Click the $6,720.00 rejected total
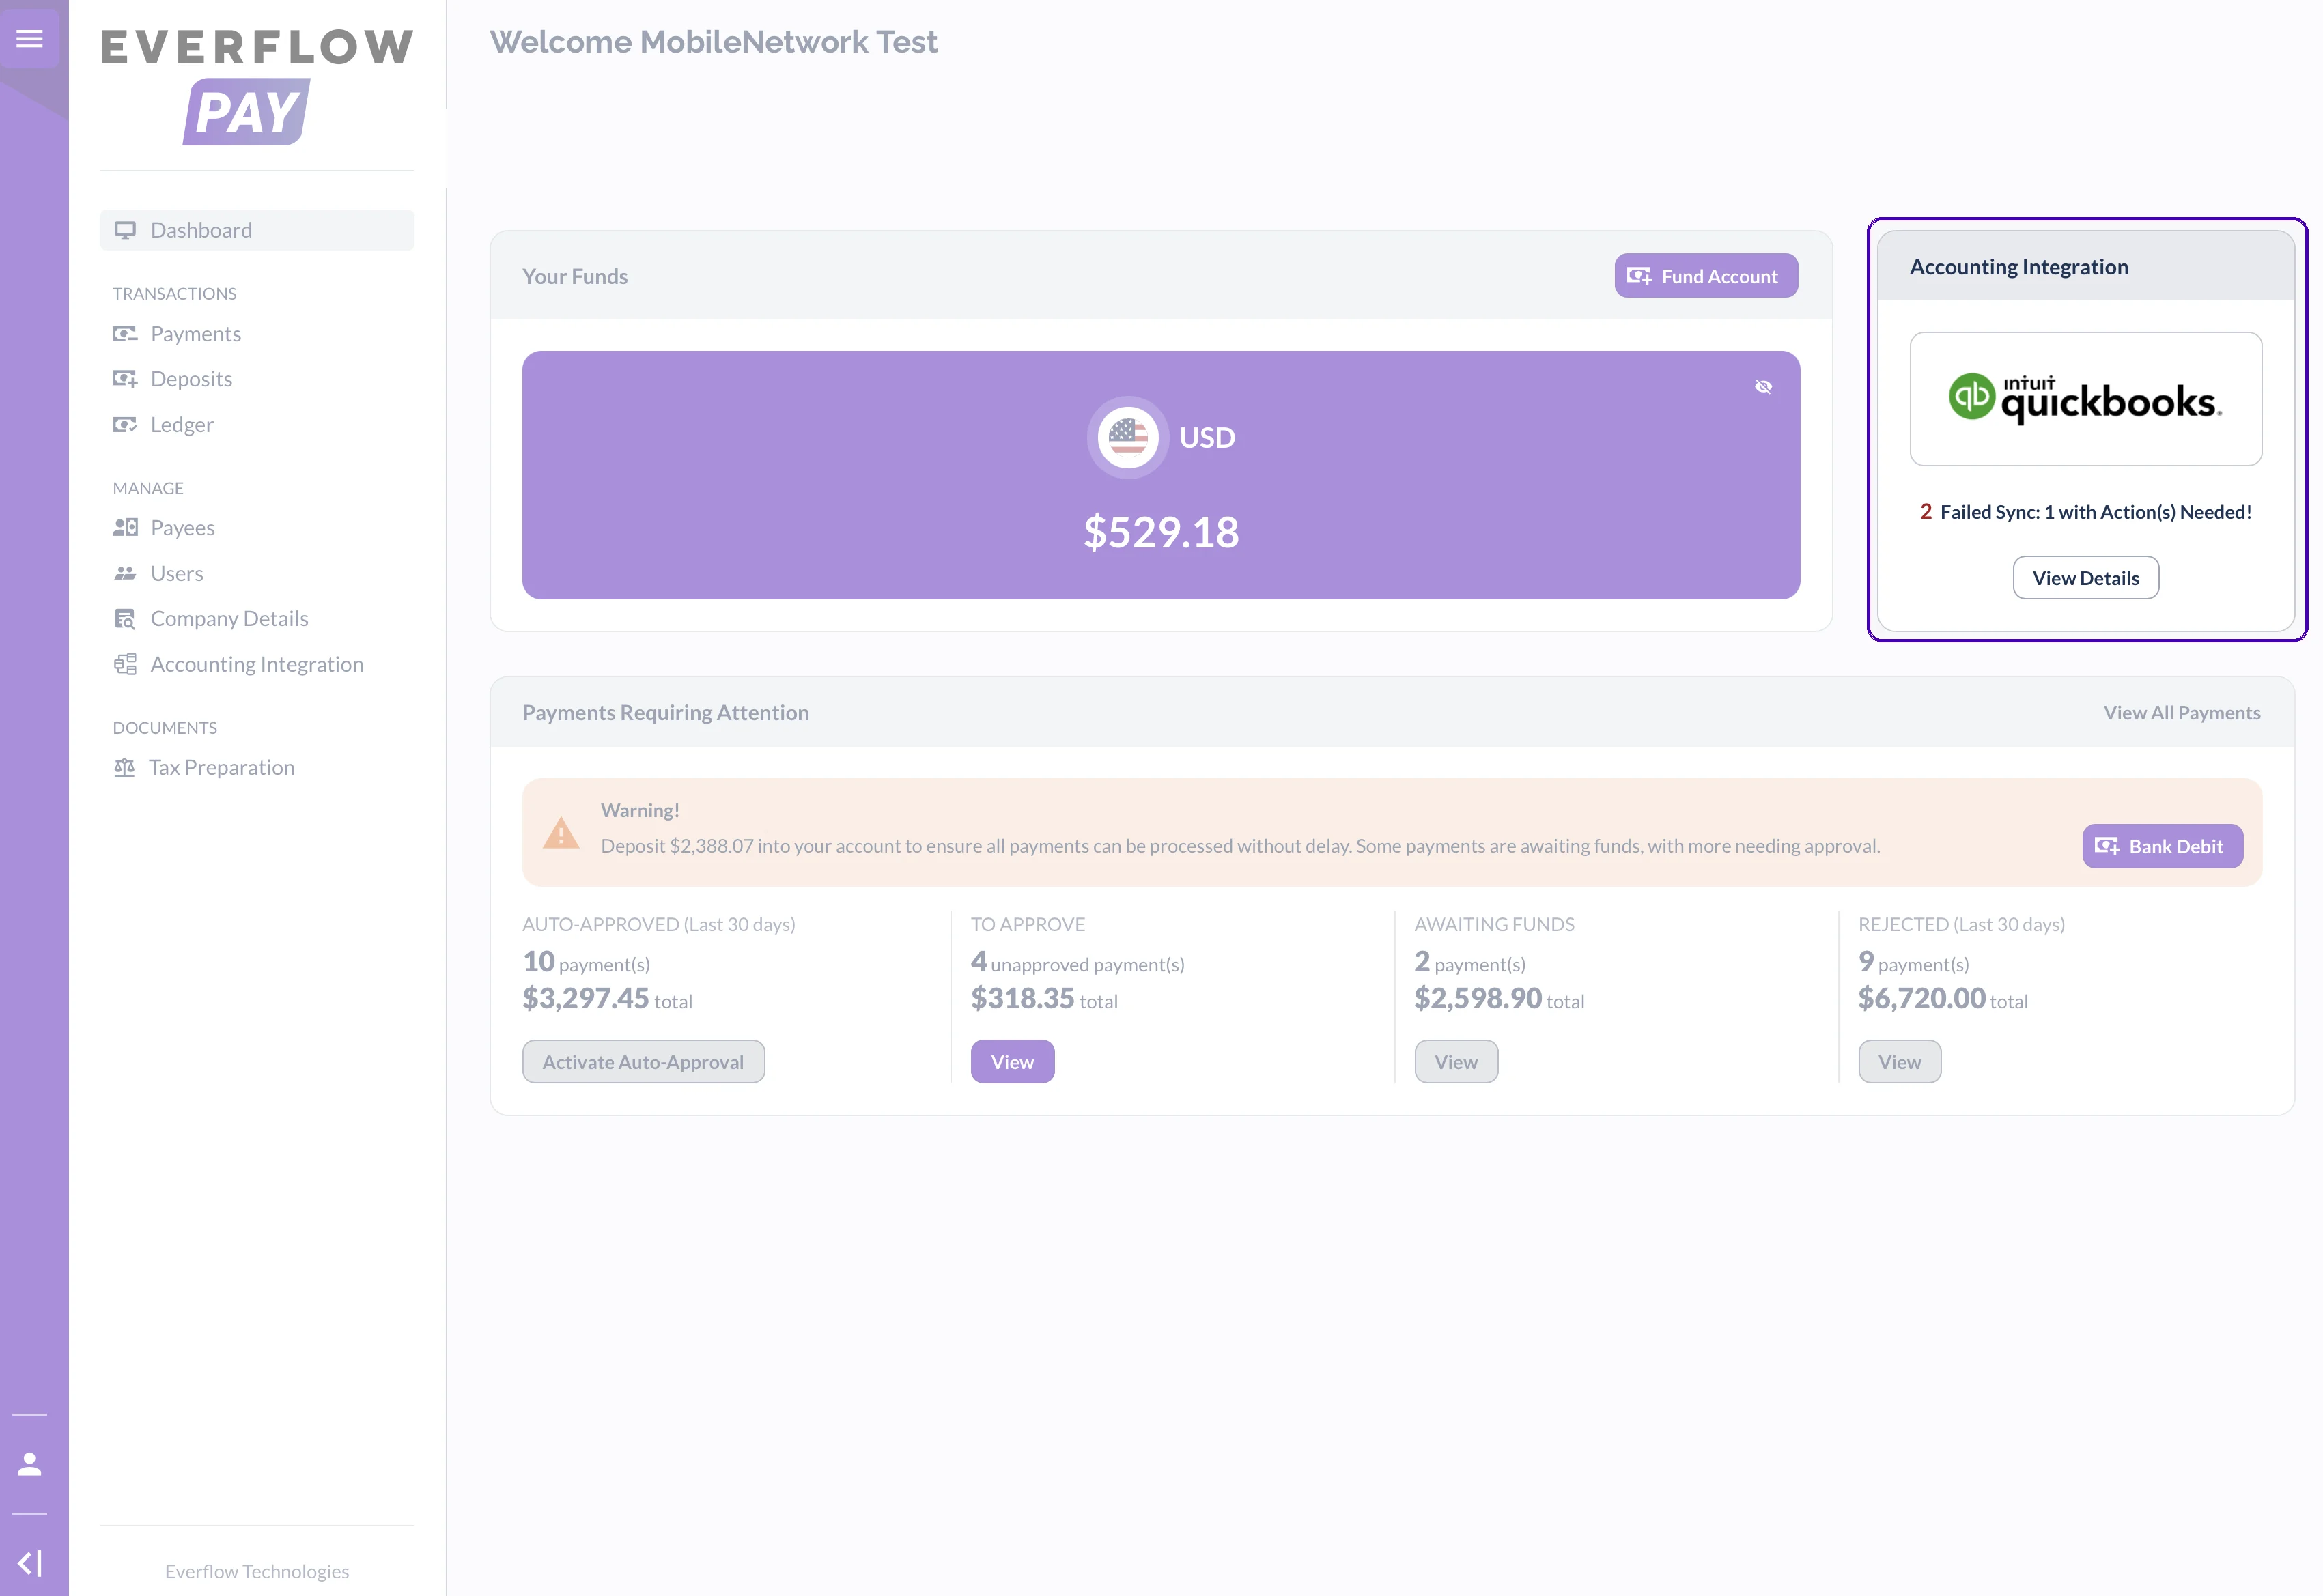The image size is (2323, 1596). [1922, 998]
